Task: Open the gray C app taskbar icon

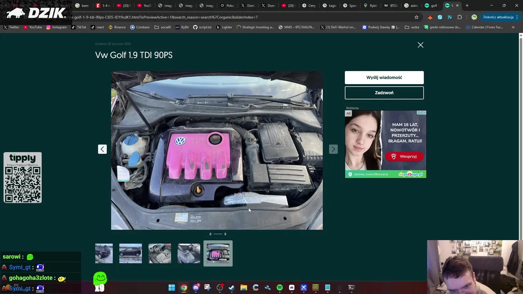Action: (256, 287)
